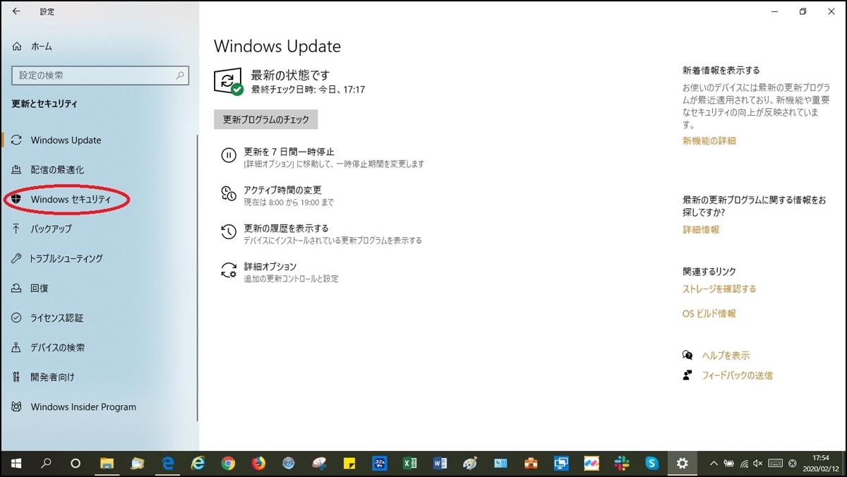Click フィードバックの送信 link
Viewport: 847px width, 477px height.
[x=737, y=375]
